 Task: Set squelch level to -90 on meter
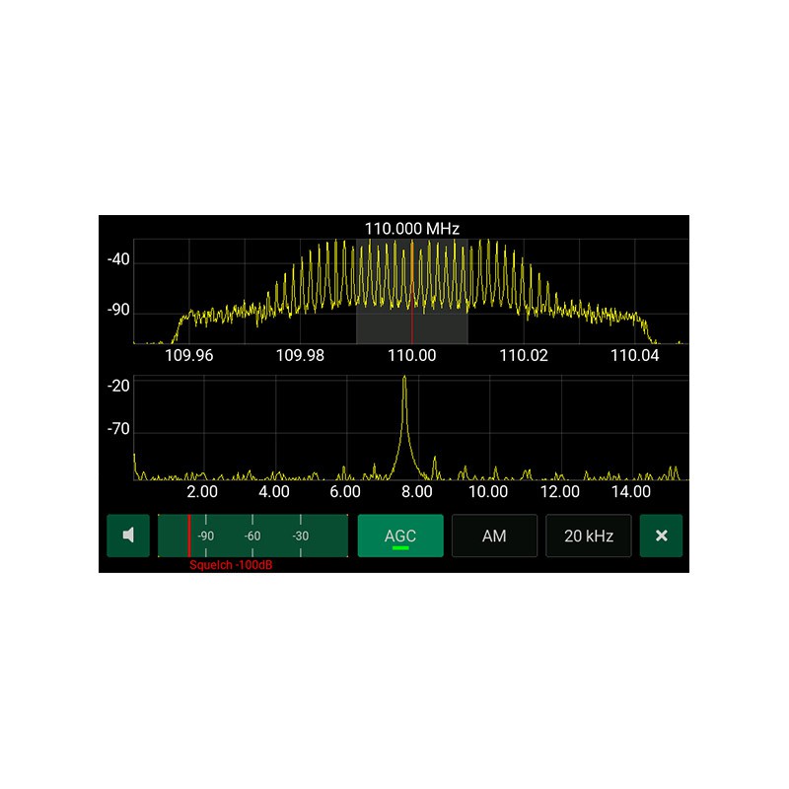pyautogui.click(x=205, y=536)
